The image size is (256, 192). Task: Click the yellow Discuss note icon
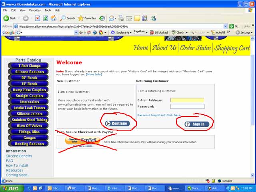point(137,18)
